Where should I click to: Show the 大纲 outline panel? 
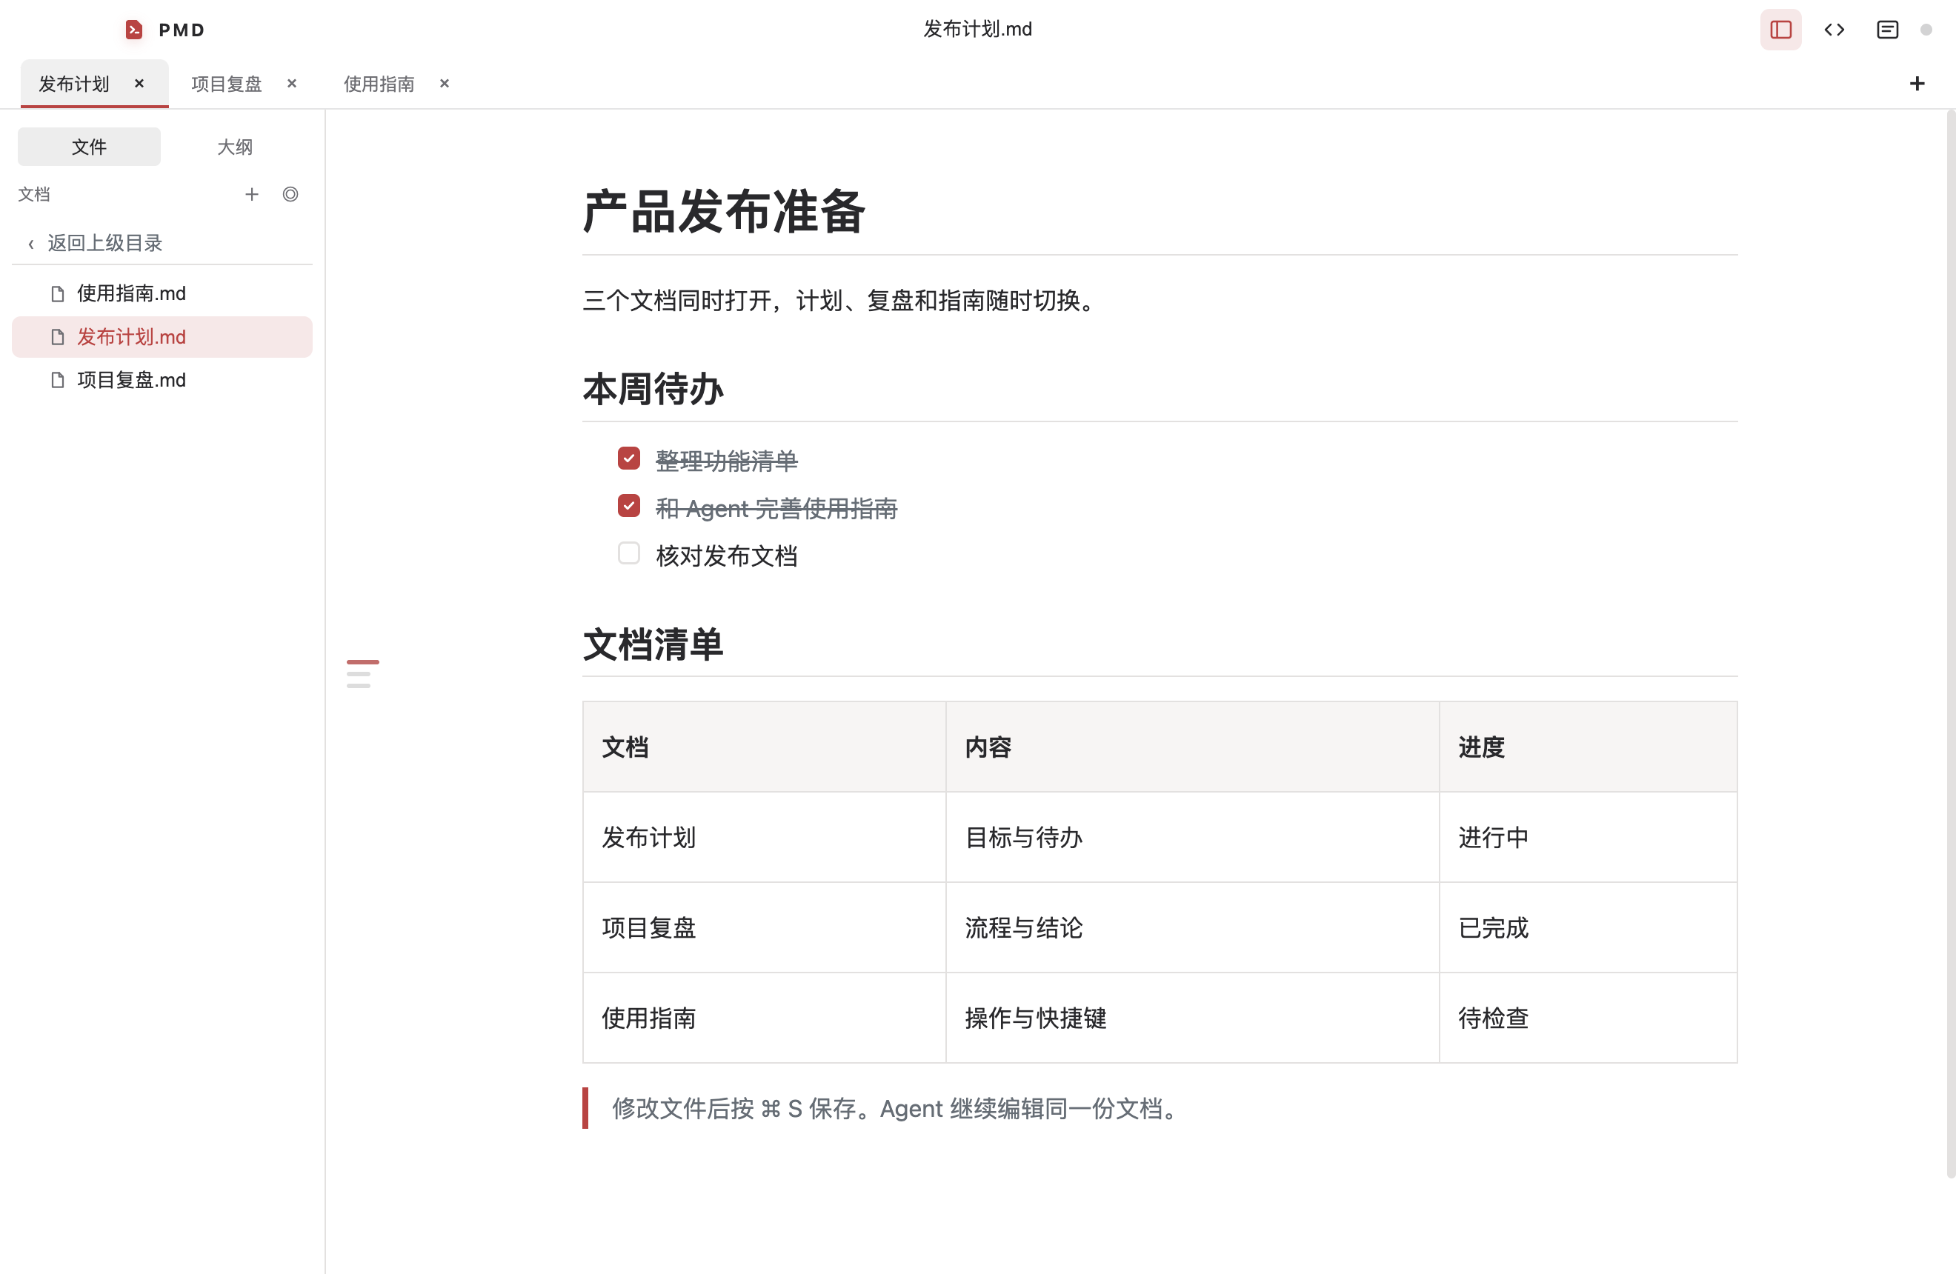[235, 146]
